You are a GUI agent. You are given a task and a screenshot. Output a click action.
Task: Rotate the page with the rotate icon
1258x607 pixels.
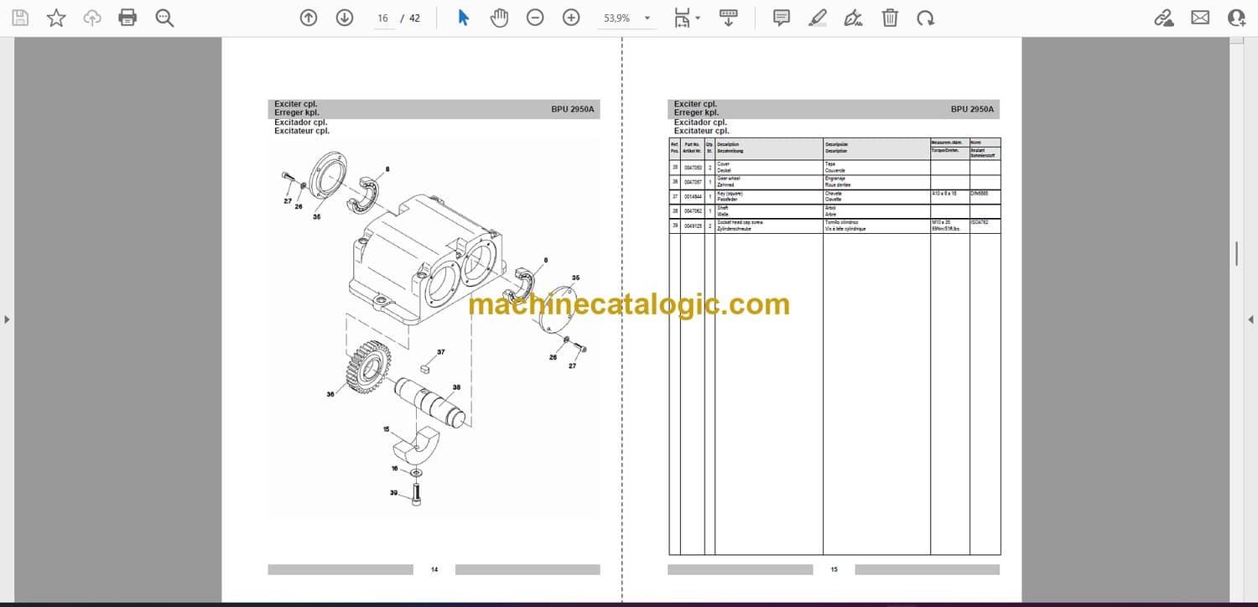pos(925,18)
